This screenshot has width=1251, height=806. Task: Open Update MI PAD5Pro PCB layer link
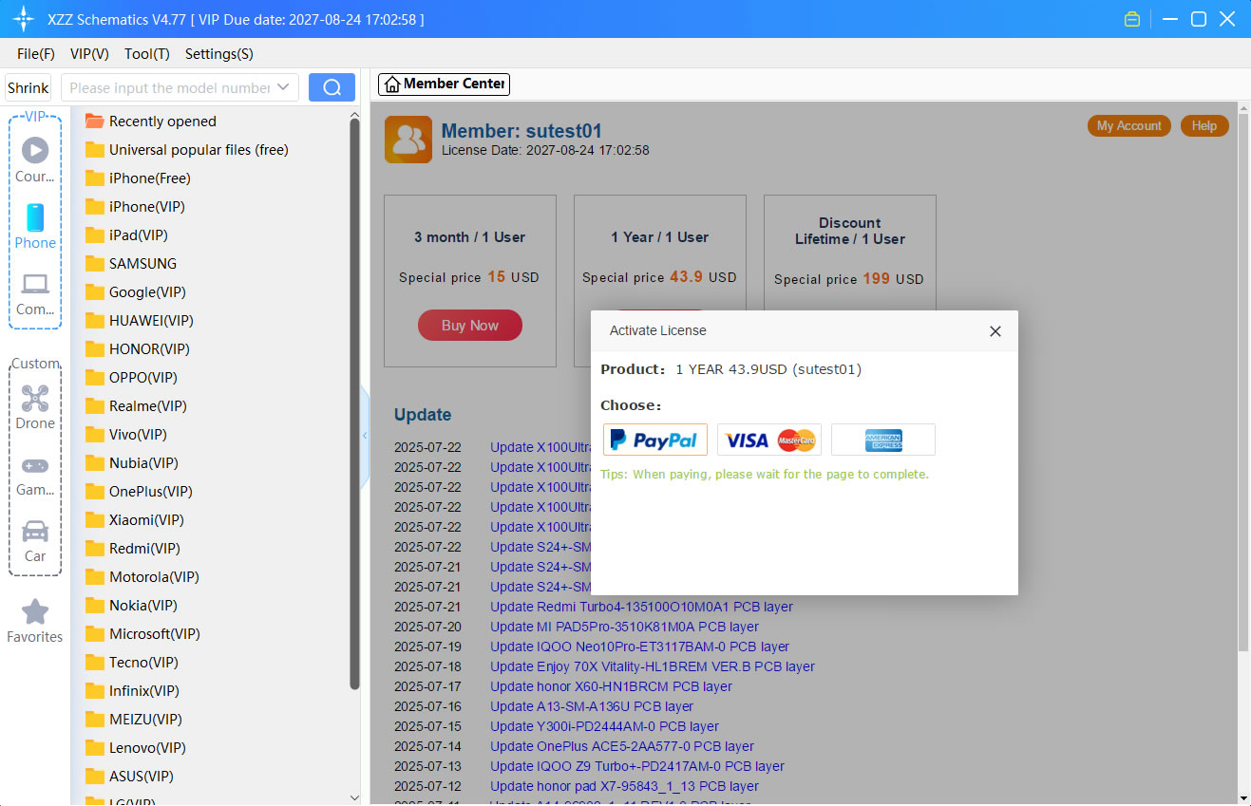click(624, 627)
